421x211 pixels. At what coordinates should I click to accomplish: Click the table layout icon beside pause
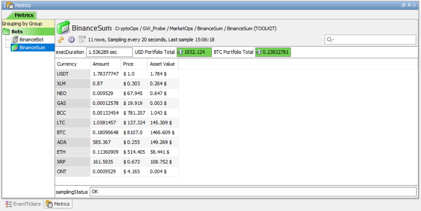[x=82, y=40]
